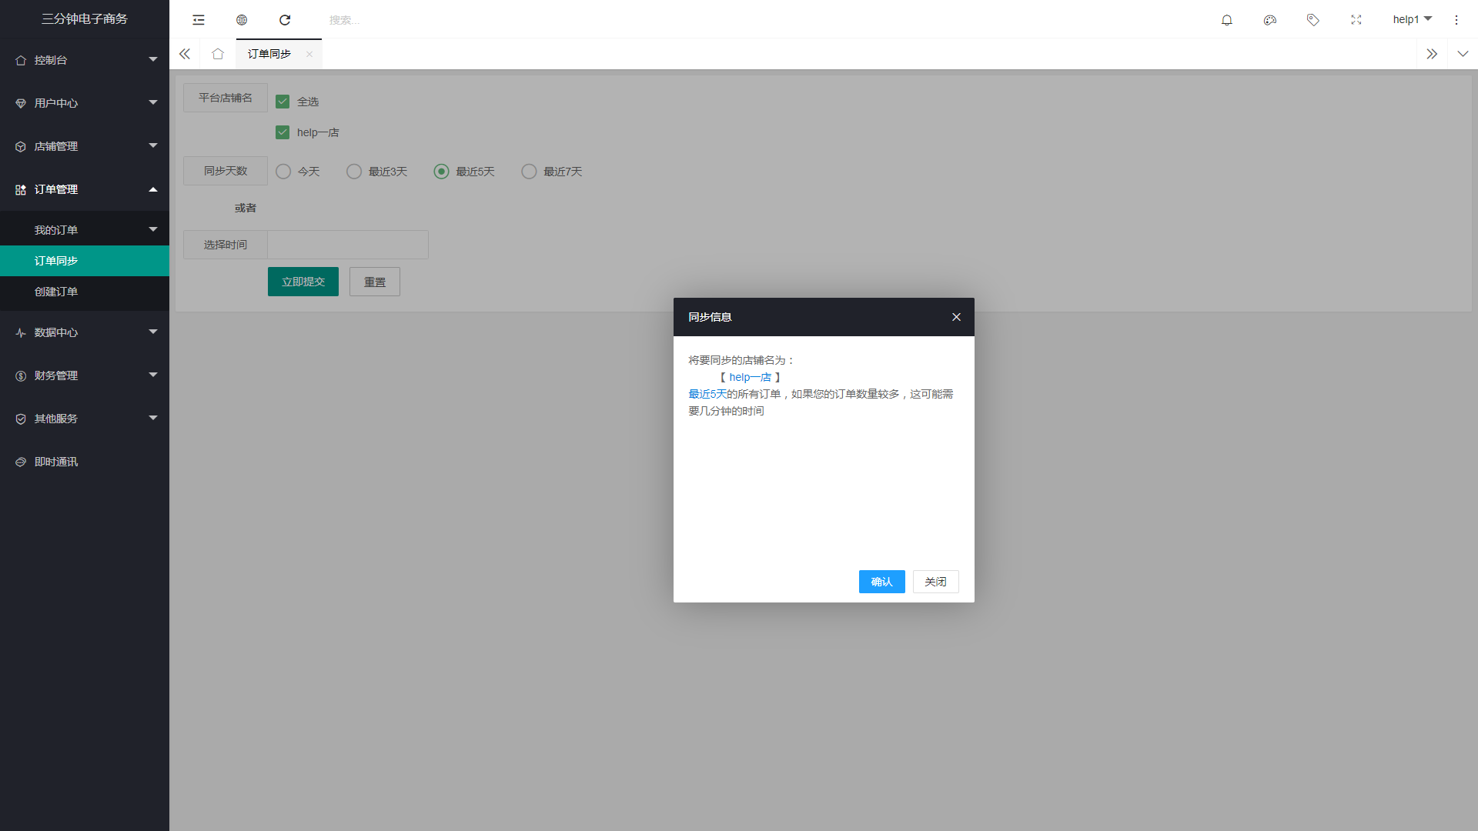The image size is (1478, 831).
Task: Click the refresh page icon
Action: (x=285, y=20)
